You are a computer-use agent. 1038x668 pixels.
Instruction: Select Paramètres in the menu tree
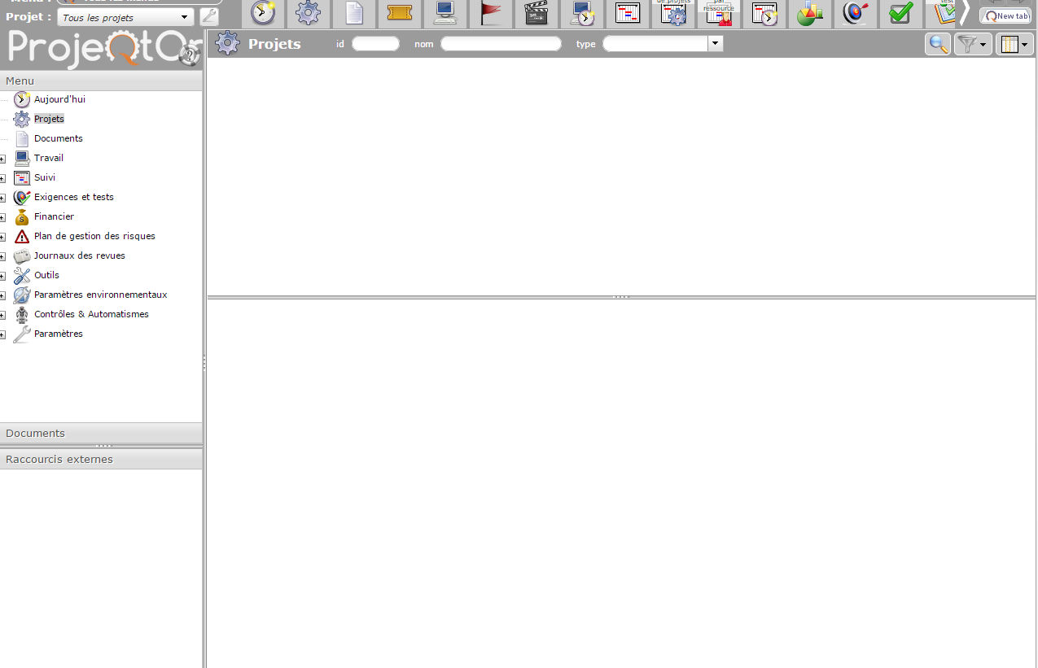tap(59, 334)
